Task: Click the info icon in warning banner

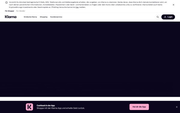Action: 6,2
